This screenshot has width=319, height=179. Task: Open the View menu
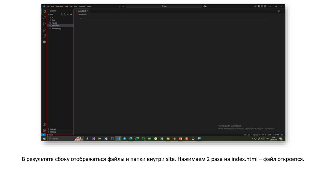[x=66, y=6]
